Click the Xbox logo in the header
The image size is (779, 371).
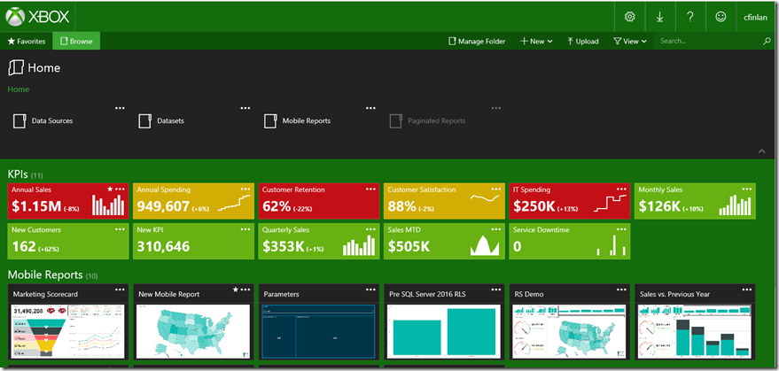pyautogui.click(x=36, y=17)
